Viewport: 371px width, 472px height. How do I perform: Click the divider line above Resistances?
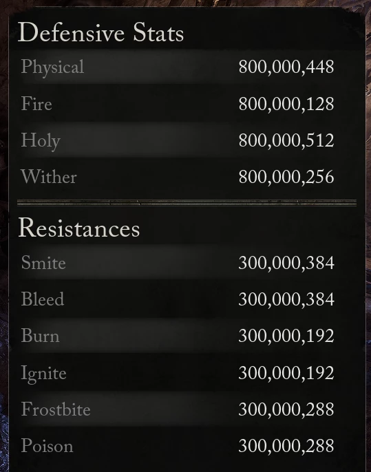click(187, 202)
